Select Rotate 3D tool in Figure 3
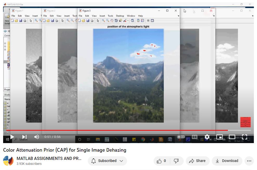This screenshot has width=257, height=170. click(116, 21)
